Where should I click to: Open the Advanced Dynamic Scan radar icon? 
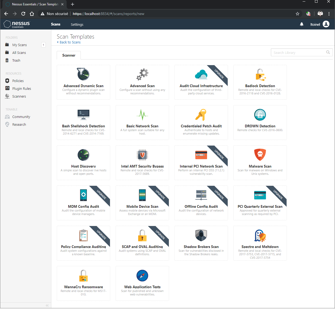click(x=83, y=74)
